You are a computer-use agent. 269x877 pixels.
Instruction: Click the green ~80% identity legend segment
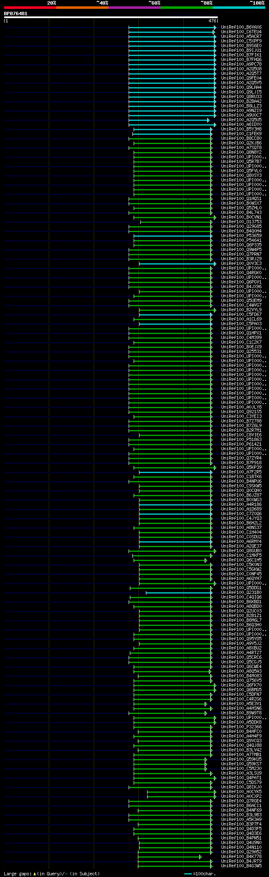pos(187,8)
